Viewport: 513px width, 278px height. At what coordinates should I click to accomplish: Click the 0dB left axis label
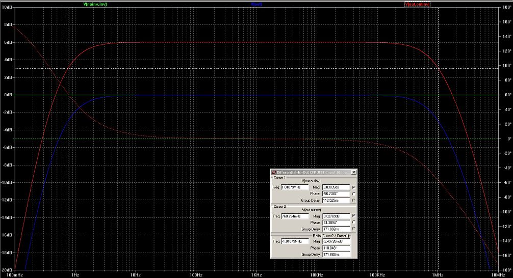point(8,95)
